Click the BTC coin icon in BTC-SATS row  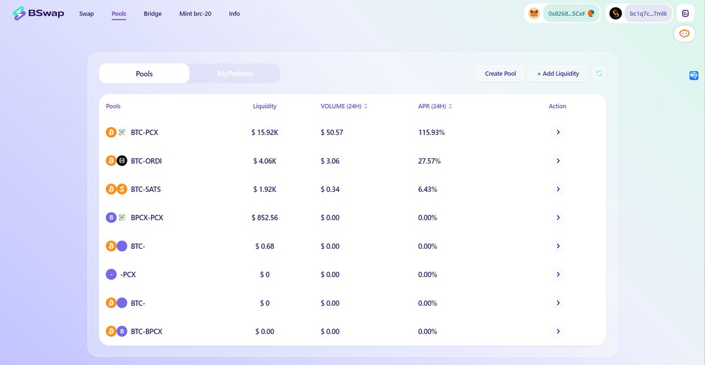tap(111, 190)
